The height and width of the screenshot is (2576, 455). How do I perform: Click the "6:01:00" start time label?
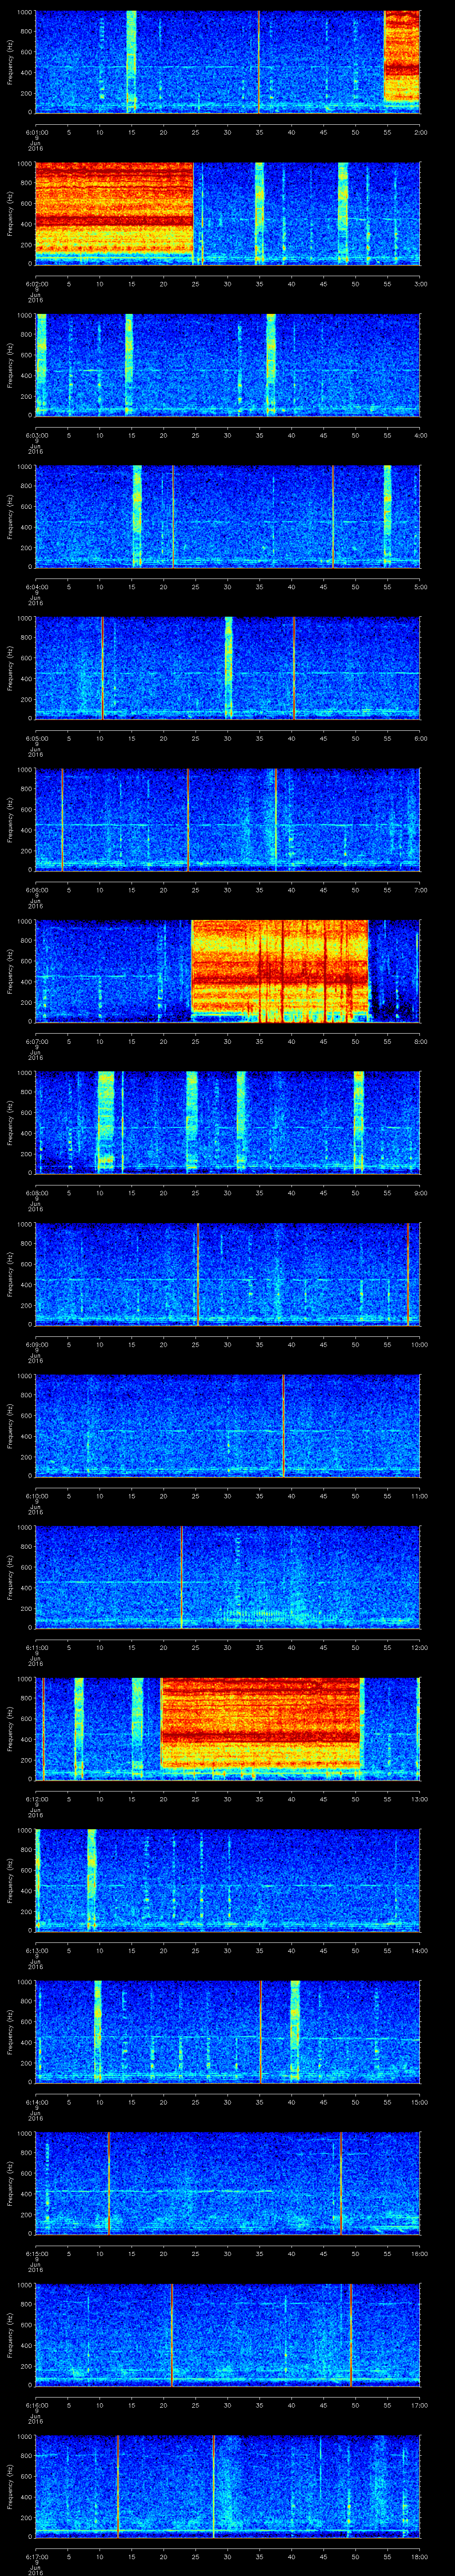coord(36,132)
